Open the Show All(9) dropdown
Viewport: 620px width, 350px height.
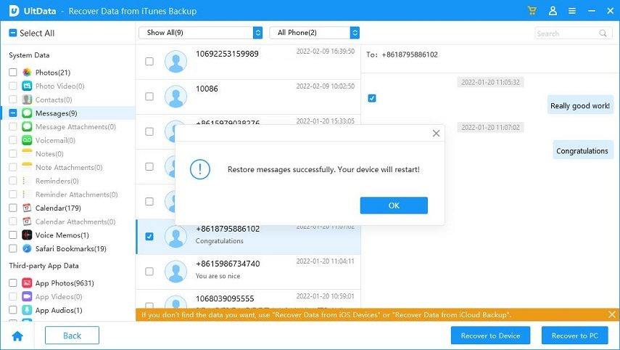click(x=200, y=33)
